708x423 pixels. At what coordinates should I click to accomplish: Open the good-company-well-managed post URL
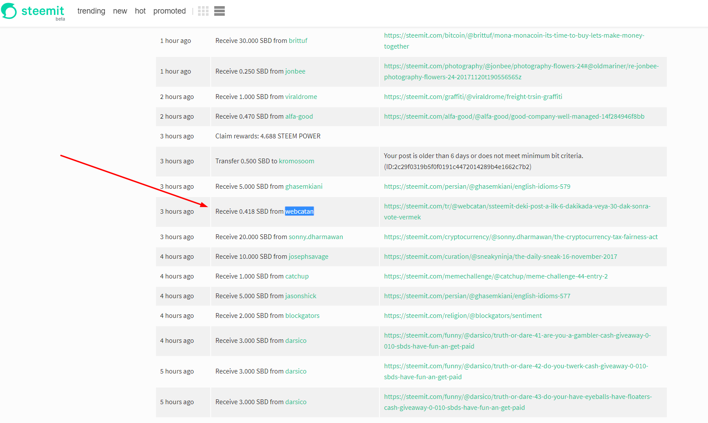tap(514, 116)
